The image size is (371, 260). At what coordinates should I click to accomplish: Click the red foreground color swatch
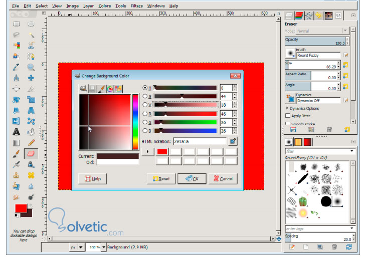(21, 208)
